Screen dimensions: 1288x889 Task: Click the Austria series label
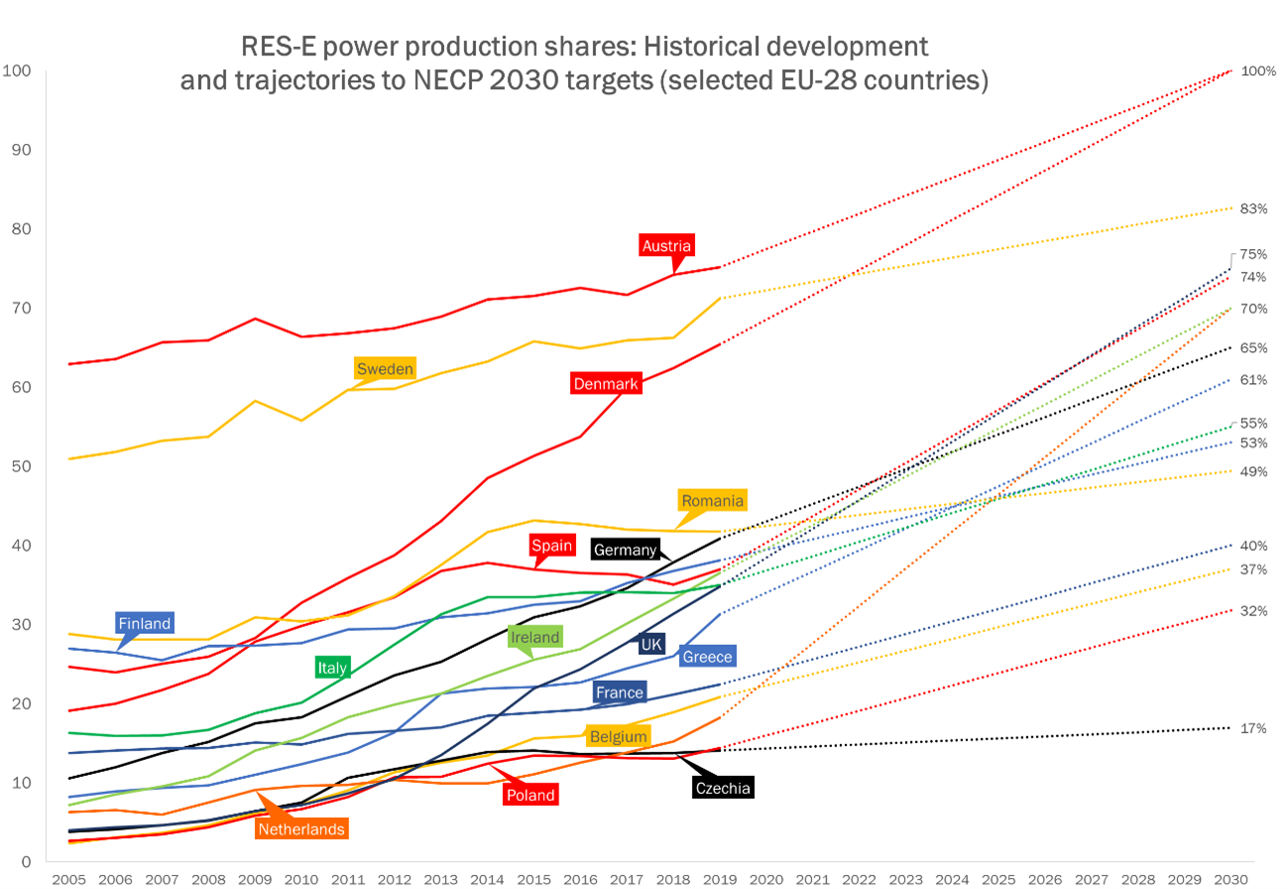[x=666, y=246]
